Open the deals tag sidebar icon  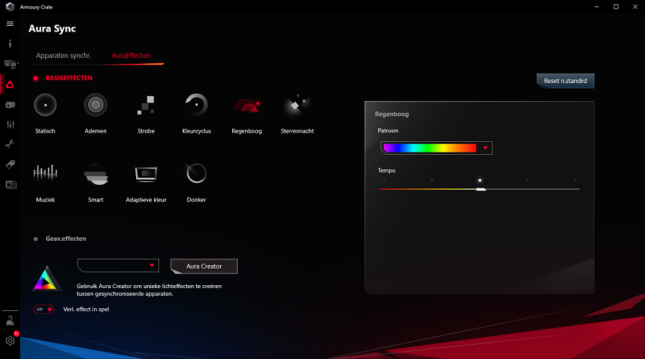click(x=10, y=165)
